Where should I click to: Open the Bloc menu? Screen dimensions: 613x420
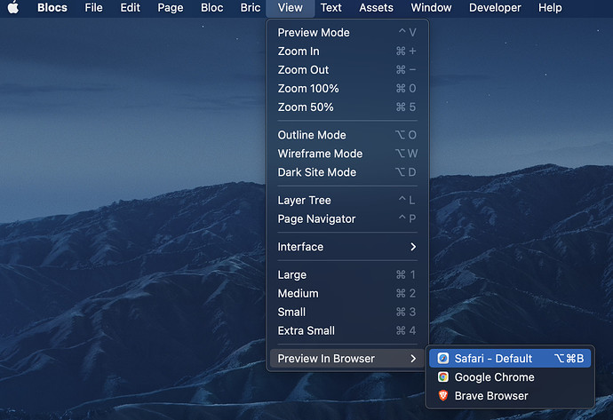[212, 7]
